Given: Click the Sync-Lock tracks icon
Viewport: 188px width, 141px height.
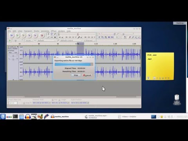Looking at the screenshot, I should [125, 37].
